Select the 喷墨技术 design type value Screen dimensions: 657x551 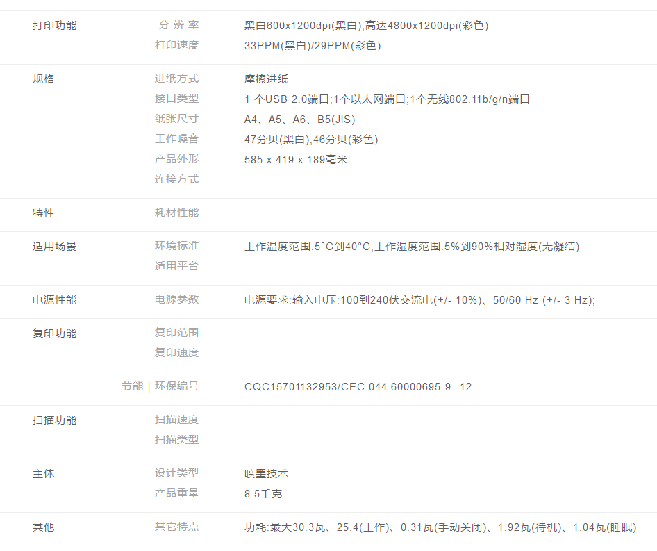(266, 474)
